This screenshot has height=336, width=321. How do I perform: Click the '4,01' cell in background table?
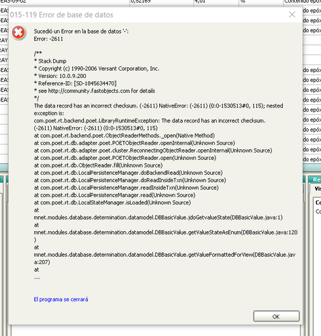click(x=216, y=1)
